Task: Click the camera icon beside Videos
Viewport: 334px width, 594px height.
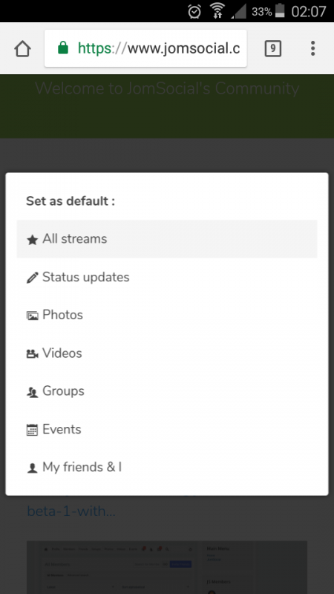Action: (x=32, y=354)
